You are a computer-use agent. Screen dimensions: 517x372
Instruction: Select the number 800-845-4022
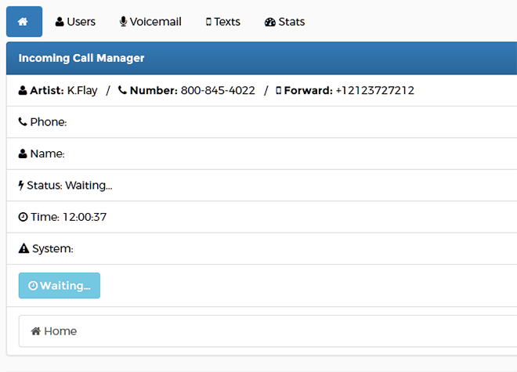[218, 90]
